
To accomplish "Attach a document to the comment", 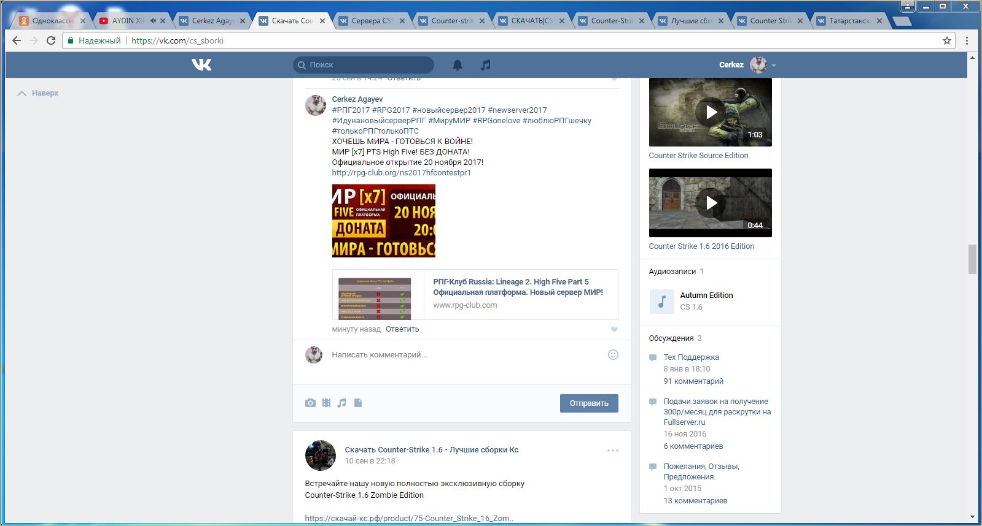I will coord(358,403).
